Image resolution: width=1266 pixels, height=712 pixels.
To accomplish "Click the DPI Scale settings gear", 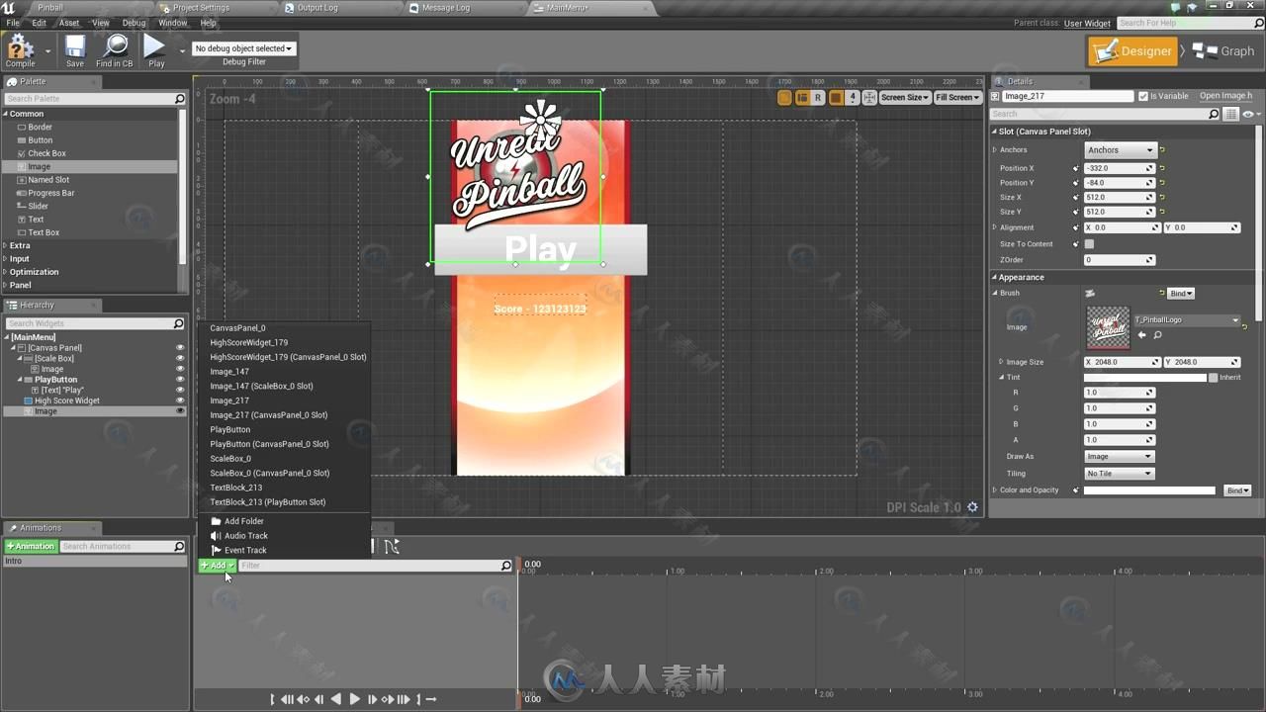I will [x=972, y=507].
